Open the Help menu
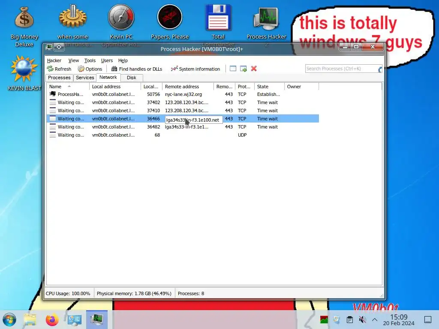Image resolution: width=439 pixels, height=329 pixels. point(123,60)
